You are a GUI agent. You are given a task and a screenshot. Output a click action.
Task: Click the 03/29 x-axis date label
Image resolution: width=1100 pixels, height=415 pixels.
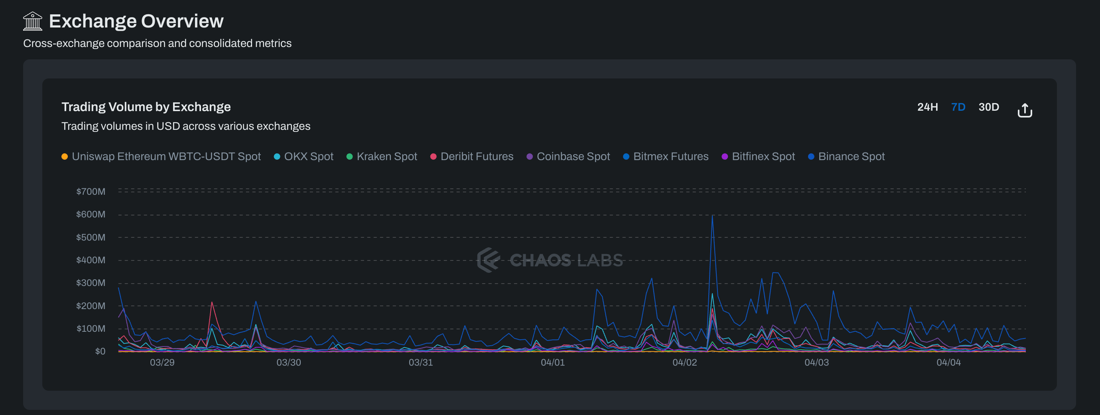click(x=162, y=362)
